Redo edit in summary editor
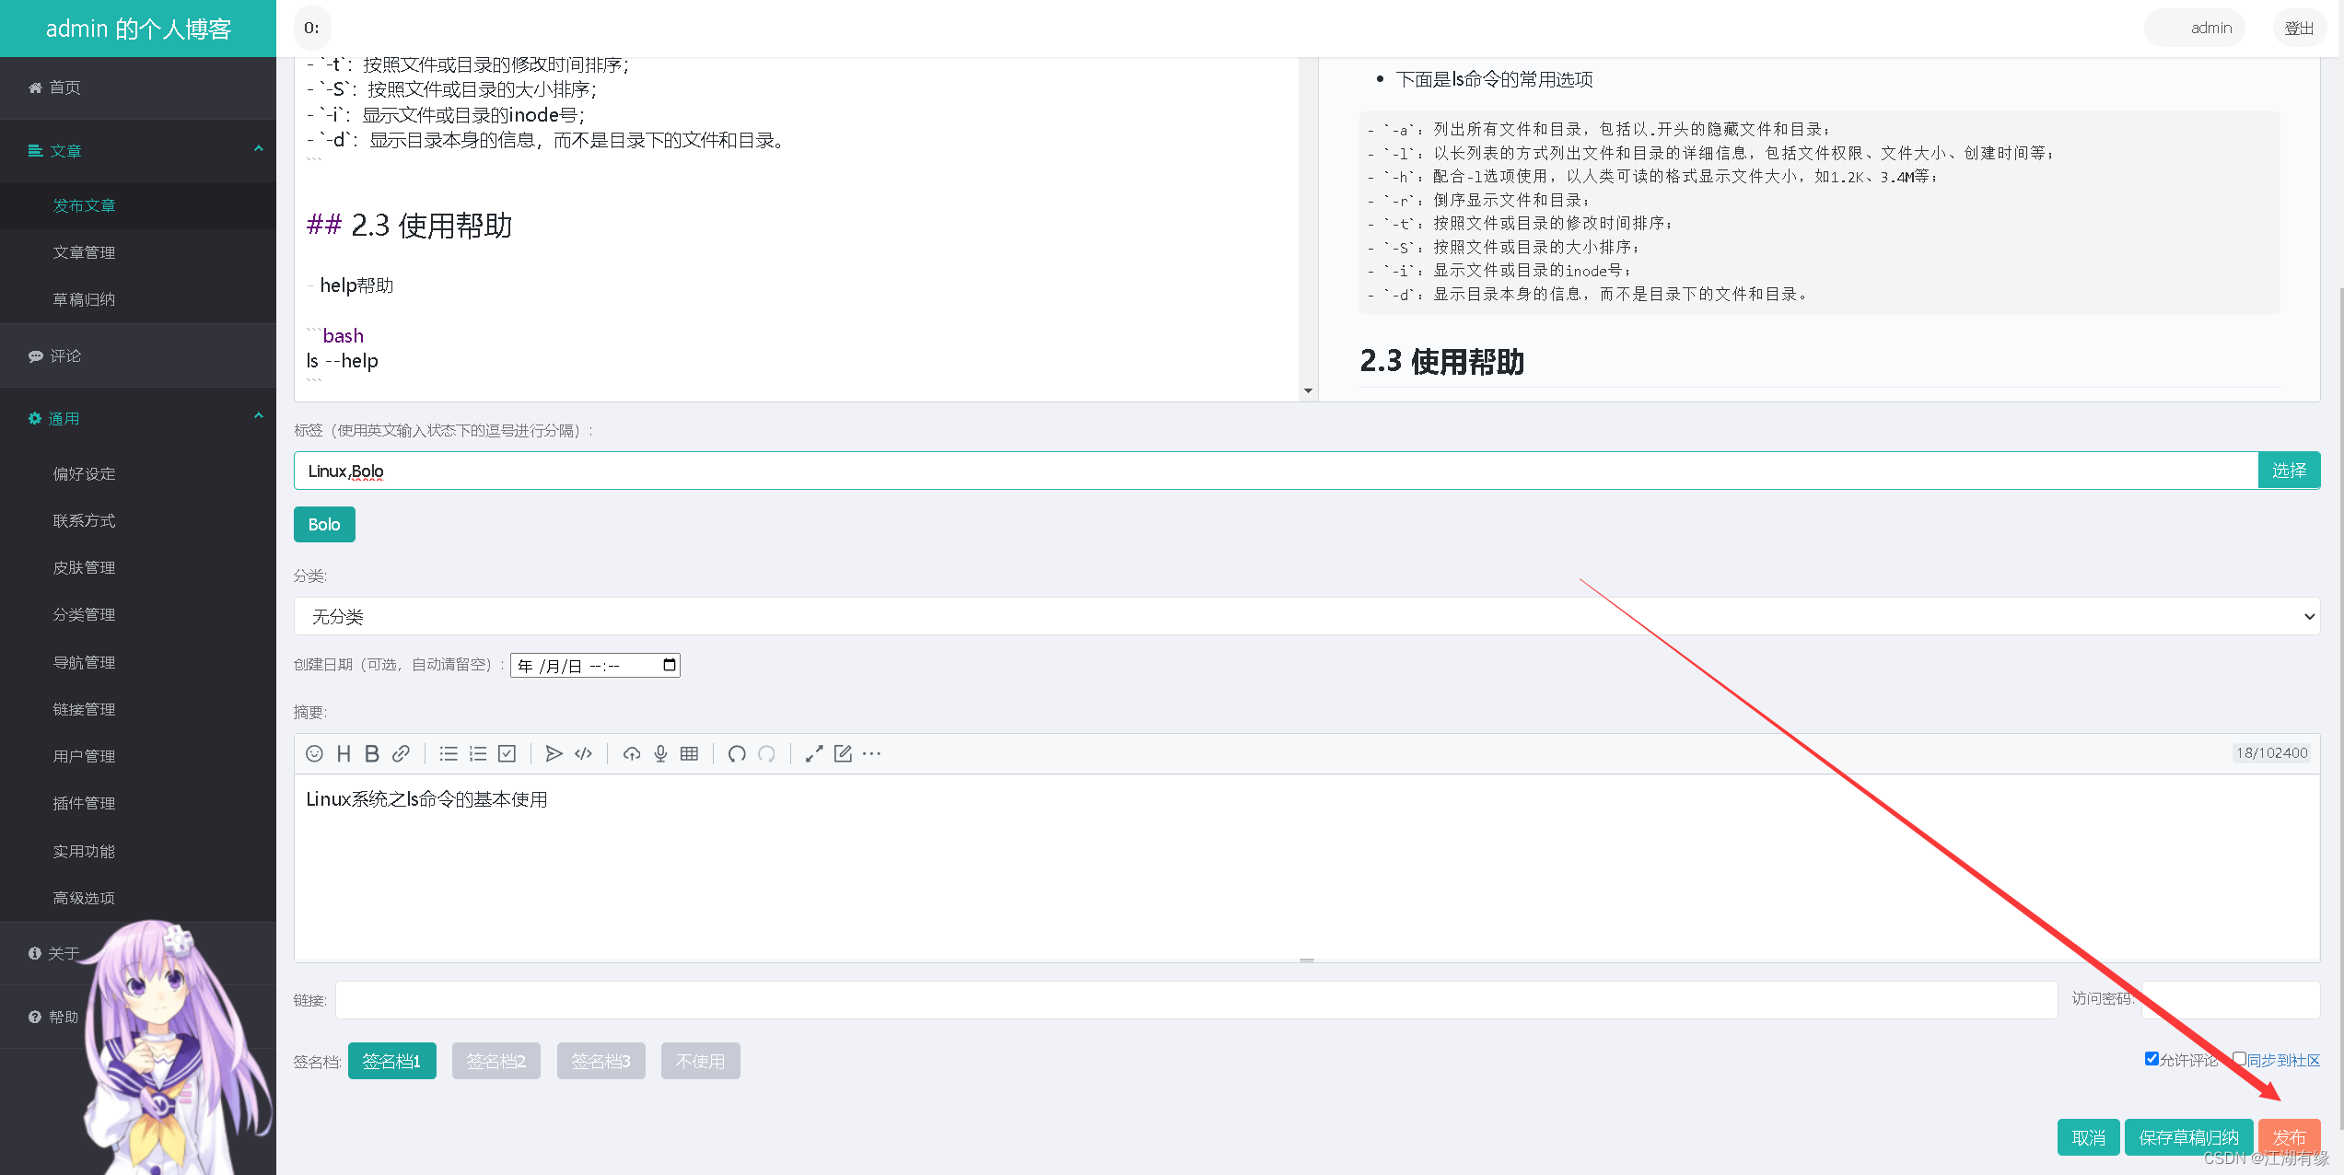The image size is (2344, 1175). pyautogui.click(x=766, y=753)
